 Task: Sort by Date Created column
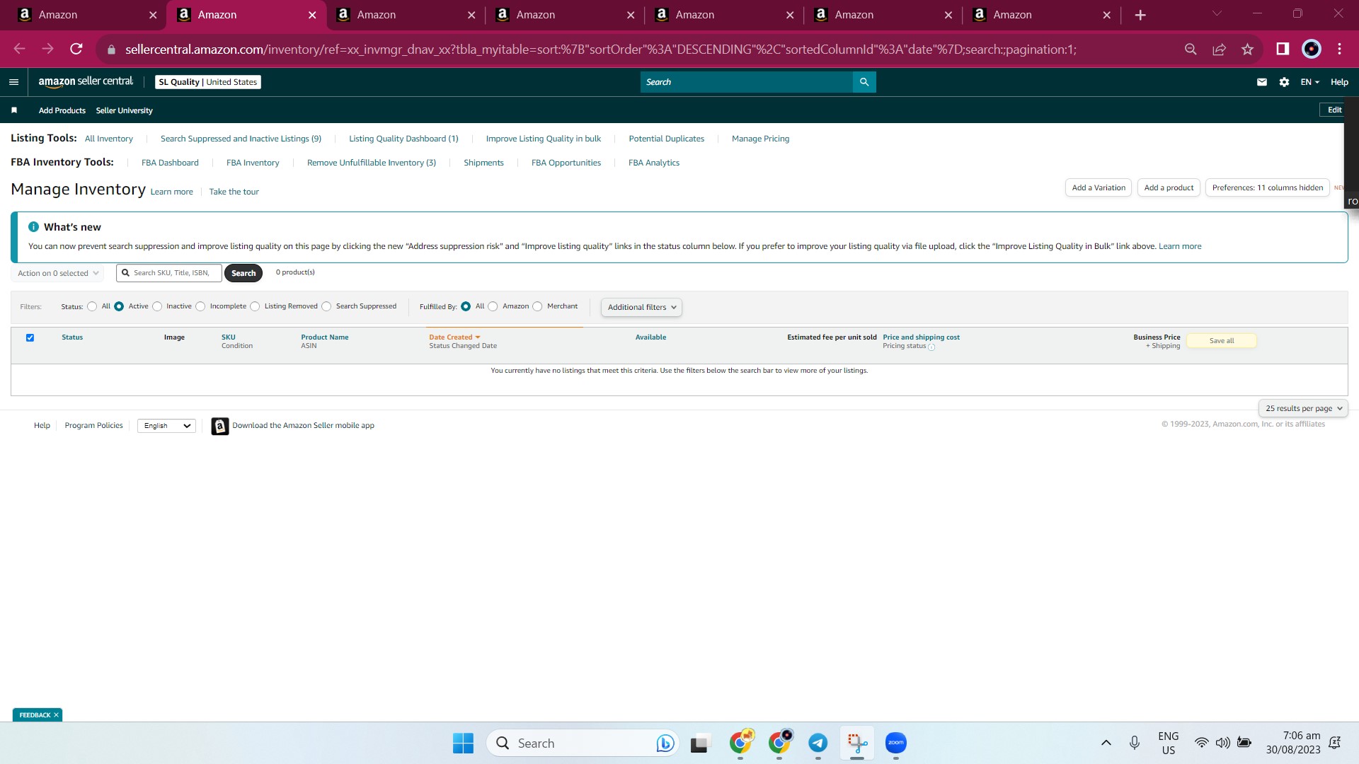[454, 337]
